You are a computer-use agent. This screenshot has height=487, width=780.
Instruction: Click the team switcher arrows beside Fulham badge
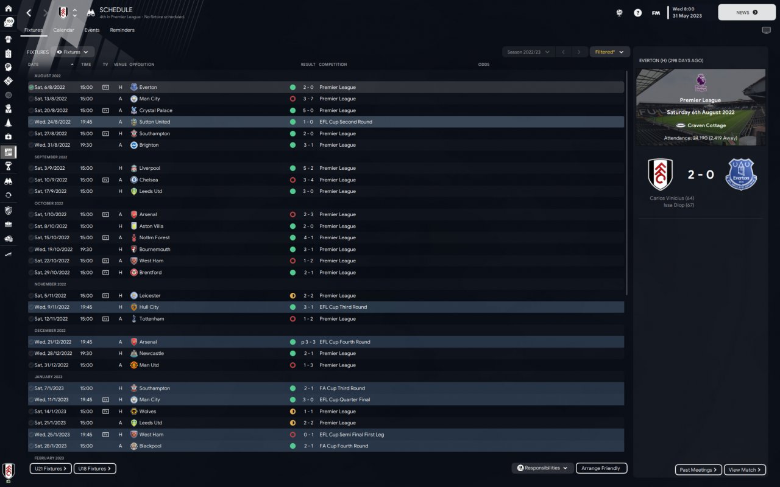coord(75,13)
